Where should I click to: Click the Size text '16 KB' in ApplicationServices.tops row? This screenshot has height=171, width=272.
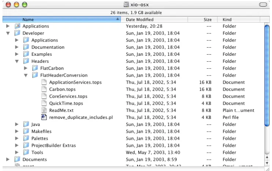click(205, 82)
